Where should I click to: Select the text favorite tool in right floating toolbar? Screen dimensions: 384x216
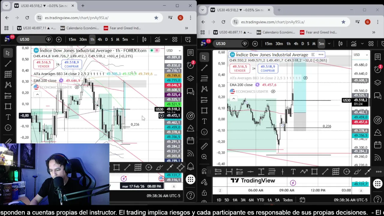(x=293, y=172)
